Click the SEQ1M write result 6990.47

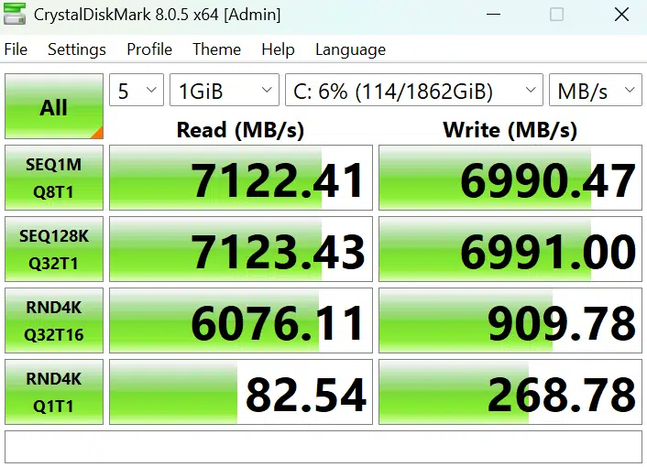click(510, 178)
